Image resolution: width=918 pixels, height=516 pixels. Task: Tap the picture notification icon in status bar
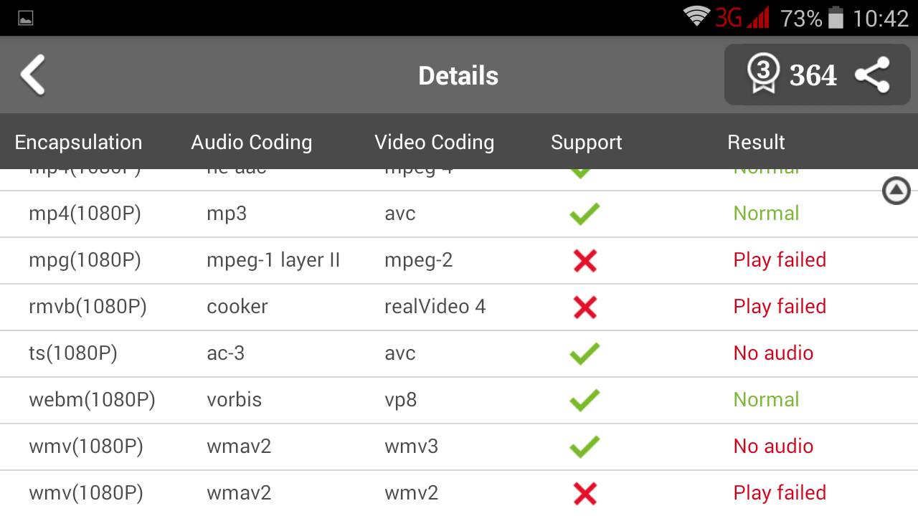coord(26,19)
